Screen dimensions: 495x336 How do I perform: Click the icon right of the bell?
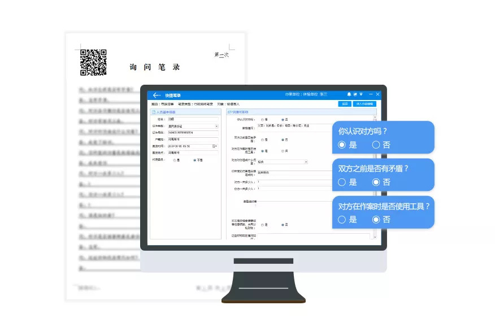[355, 94]
